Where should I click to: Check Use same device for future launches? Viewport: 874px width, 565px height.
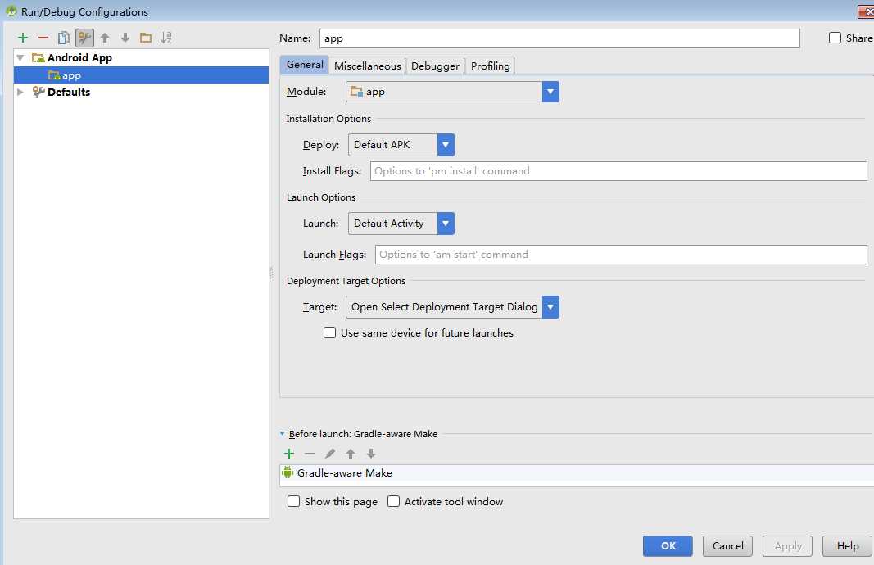[329, 332]
